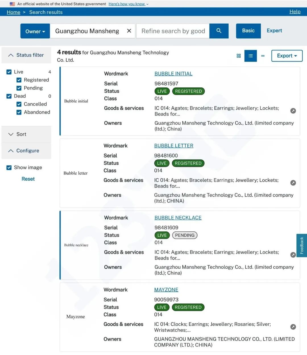Open BUBBLE LETTER goods details arrow
The image size is (307, 355).
click(293, 183)
